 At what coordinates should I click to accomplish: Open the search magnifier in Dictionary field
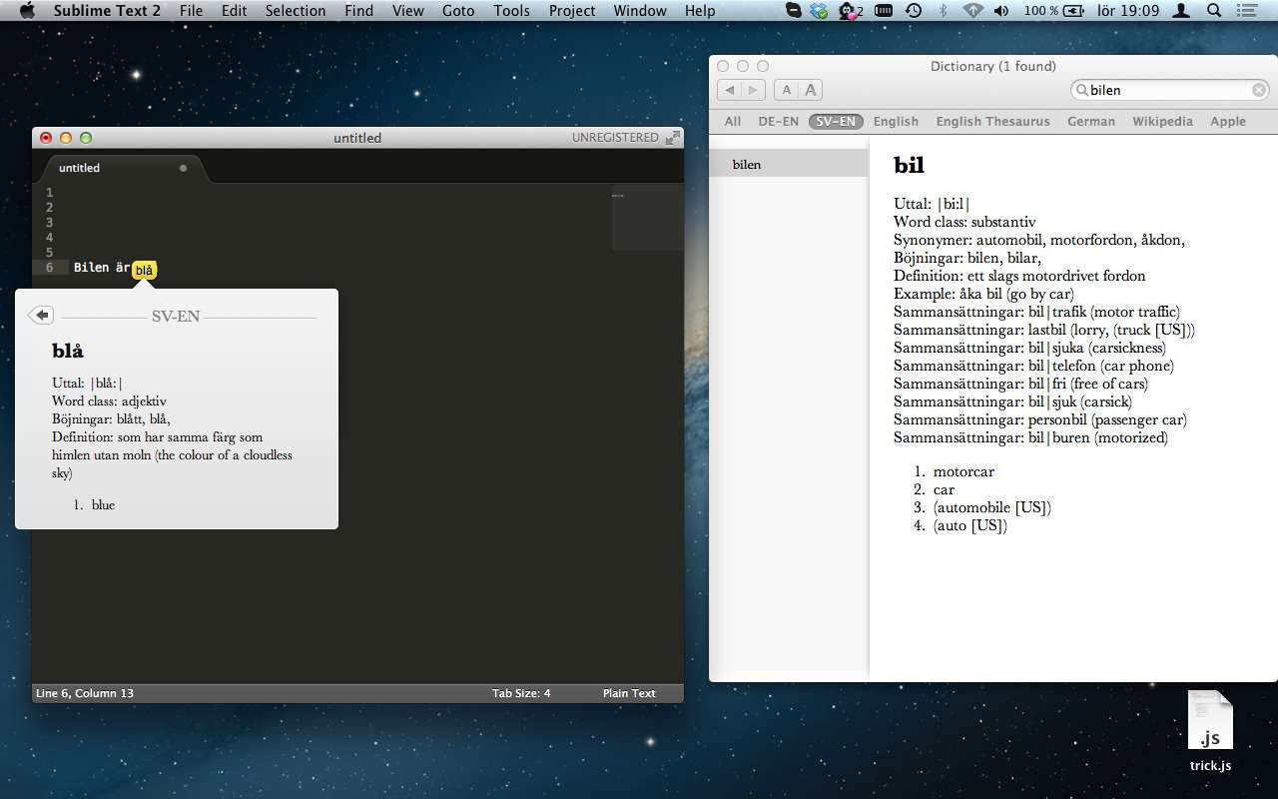1081,90
